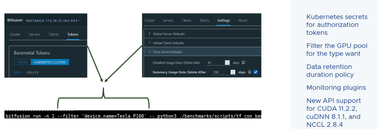The width and height of the screenshot is (378, 129).
Task: Open the Clients tab in the right settings panel
Action: point(186,20)
